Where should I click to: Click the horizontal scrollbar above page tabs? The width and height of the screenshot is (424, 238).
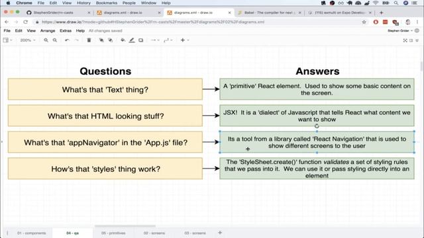coord(125,226)
